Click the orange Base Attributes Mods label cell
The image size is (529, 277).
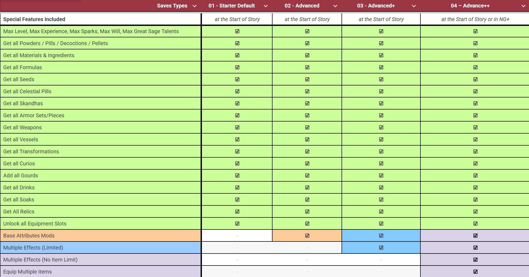pyautogui.click(x=101, y=236)
